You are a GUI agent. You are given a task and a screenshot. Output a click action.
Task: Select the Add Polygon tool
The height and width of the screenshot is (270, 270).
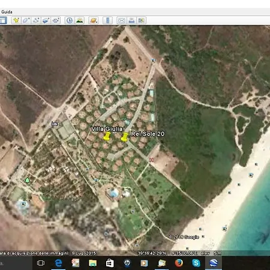point(26,20)
